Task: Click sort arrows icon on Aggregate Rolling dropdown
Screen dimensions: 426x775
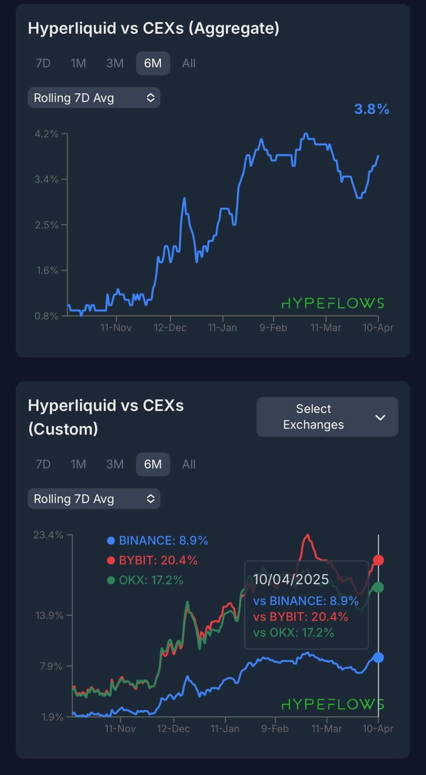Action: 151,98
